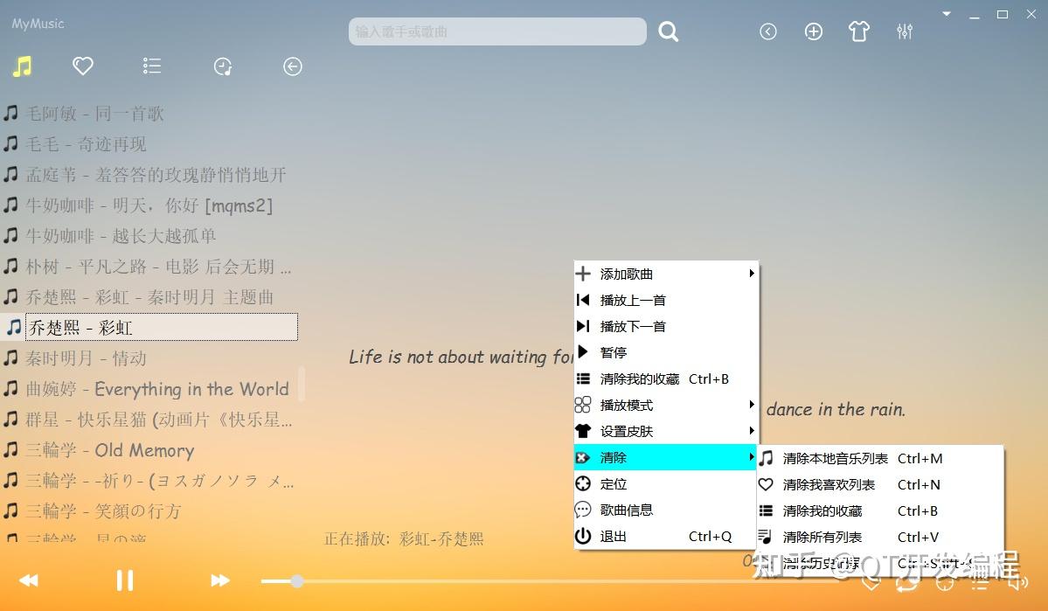1048x611 pixels.
Task: Open the local music library icon
Action: coord(23,66)
